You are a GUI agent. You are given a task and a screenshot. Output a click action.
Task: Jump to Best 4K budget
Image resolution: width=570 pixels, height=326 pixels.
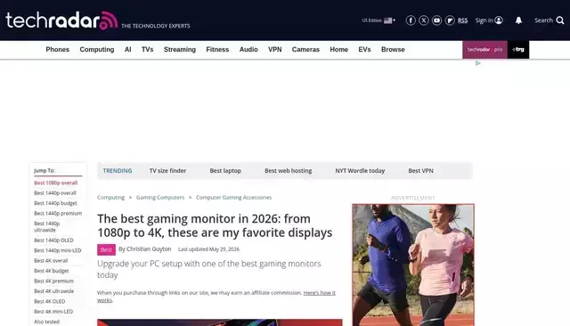[x=52, y=271]
